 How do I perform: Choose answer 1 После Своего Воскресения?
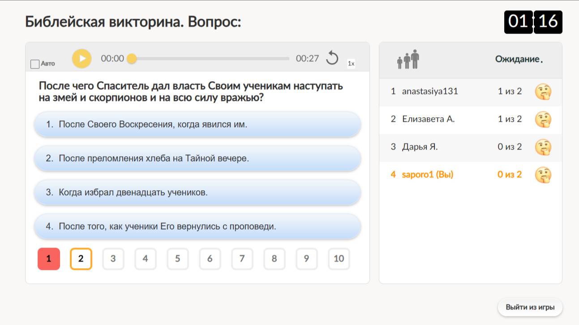click(197, 124)
